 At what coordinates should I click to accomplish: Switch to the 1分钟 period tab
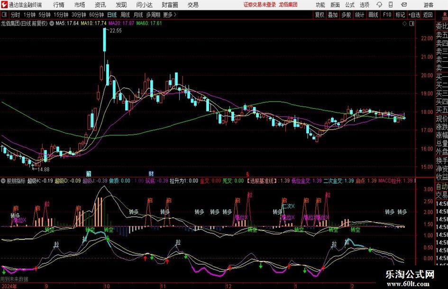29,15
